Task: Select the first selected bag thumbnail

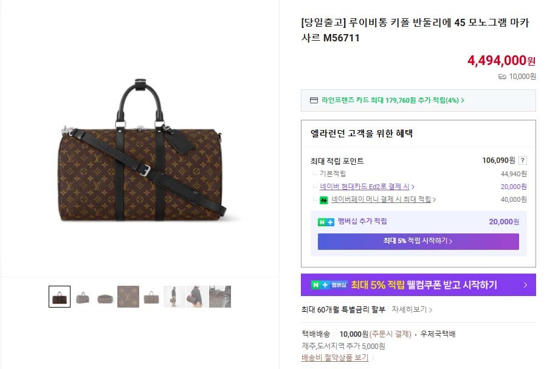Action: [x=60, y=297]
